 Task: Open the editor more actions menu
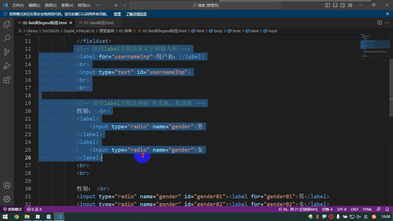click(x=387, y=22)
